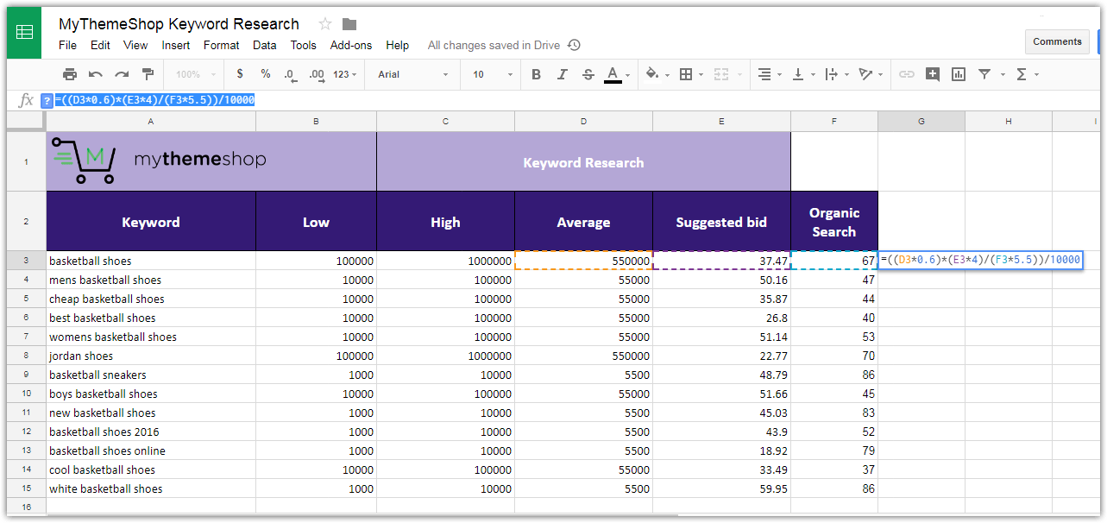Click the 'Keyword Research' merged header cell
Viewport: 1107px width, 523px height.
[x=583, y=161]
